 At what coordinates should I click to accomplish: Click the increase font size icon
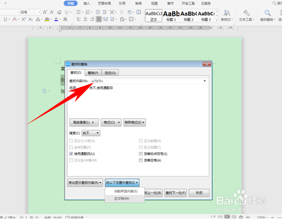pos(45,12)
